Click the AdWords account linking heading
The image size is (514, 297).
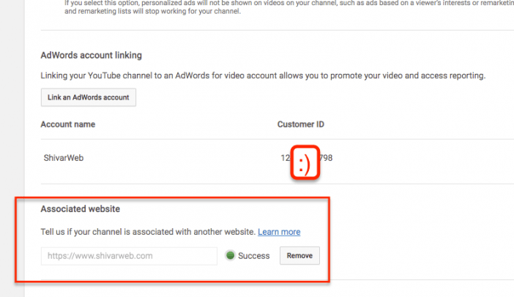pos(91,56)
